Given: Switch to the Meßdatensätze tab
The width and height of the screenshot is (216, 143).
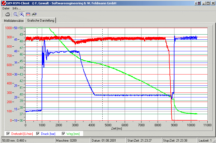Looking at the screenshot, I should pos(14,21).
